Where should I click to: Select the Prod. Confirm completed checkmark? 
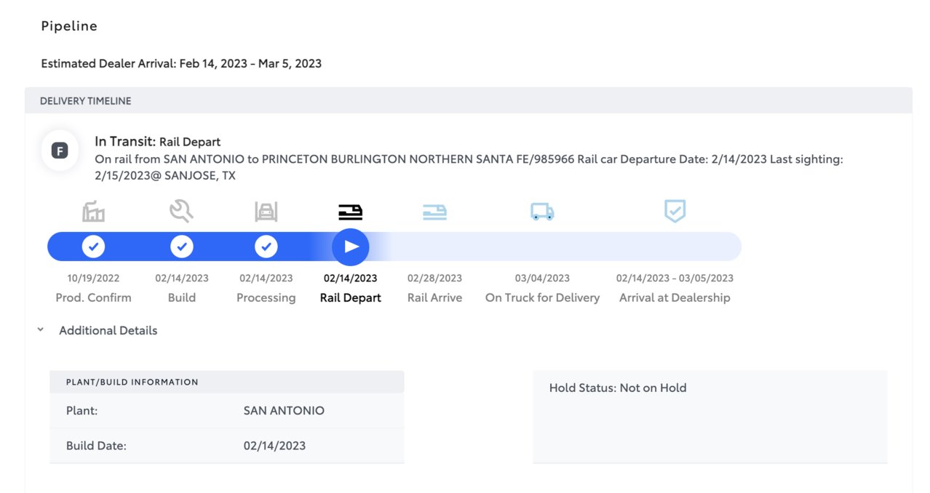pyautogui.click(x=93, y=246)
